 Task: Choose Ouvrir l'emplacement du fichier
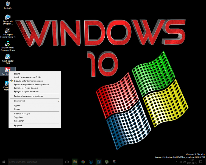click(35, 77)
